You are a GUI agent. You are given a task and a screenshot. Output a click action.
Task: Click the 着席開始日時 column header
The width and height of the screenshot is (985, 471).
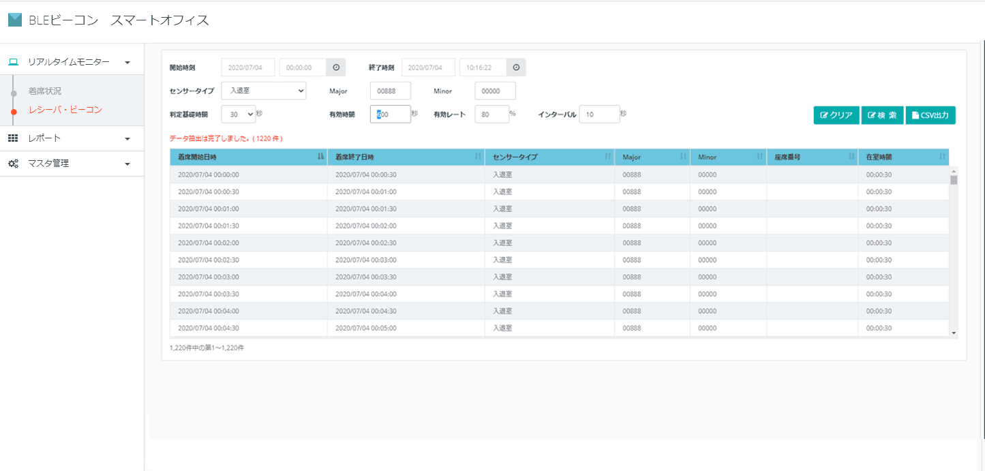[248, 157]
